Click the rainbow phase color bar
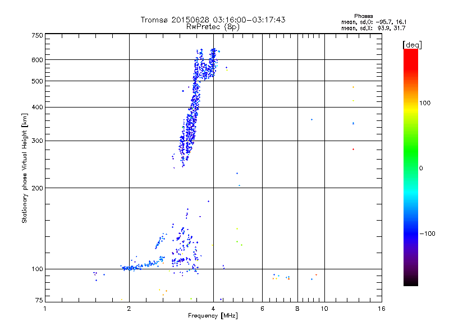Image resolution: width=449 pixels, height=336 pixels. [411, 167]
